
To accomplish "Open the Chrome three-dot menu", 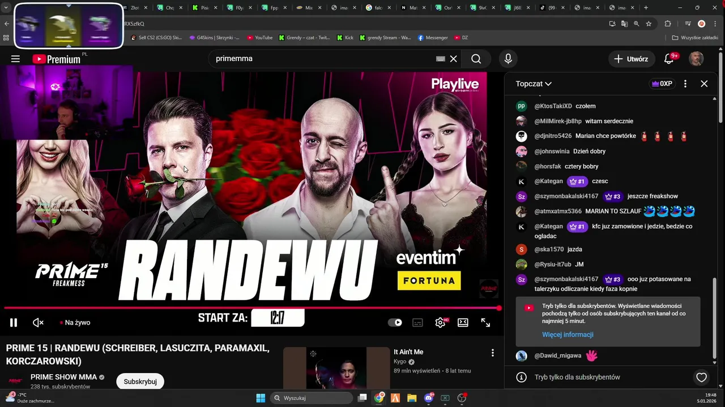I will [x=715, y=24].
